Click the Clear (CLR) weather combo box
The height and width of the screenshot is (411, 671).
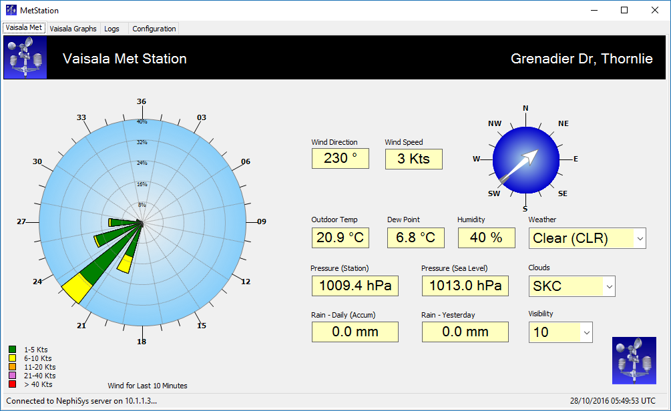pos(587,239)
